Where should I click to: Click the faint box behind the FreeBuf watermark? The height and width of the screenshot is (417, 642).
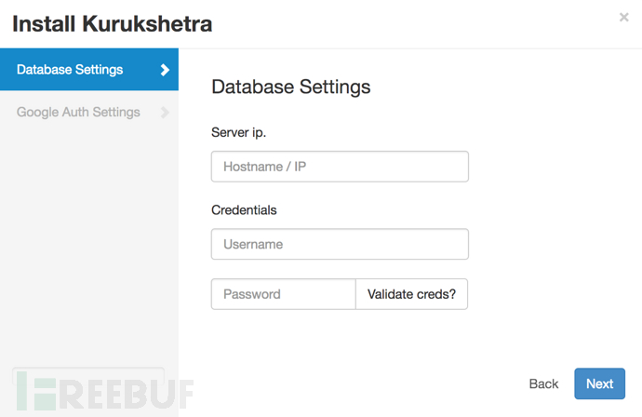(88, 375)
